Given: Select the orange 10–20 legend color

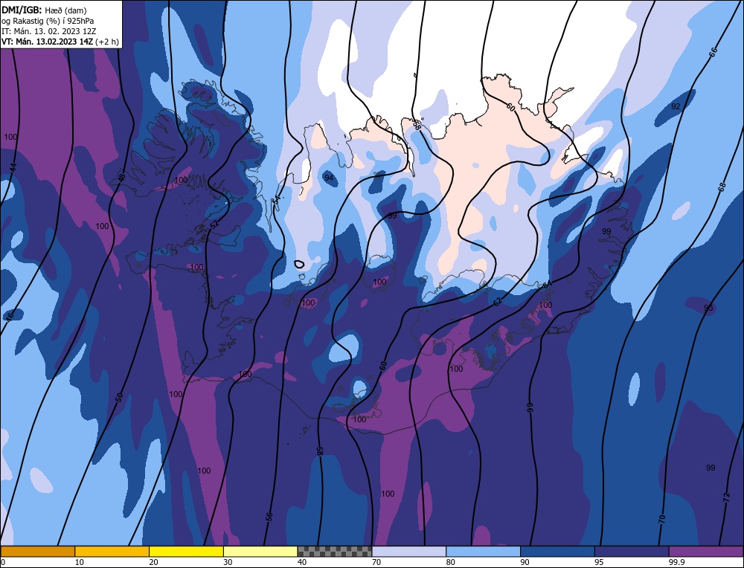Looking at the screenshot, I should (112, 551).
